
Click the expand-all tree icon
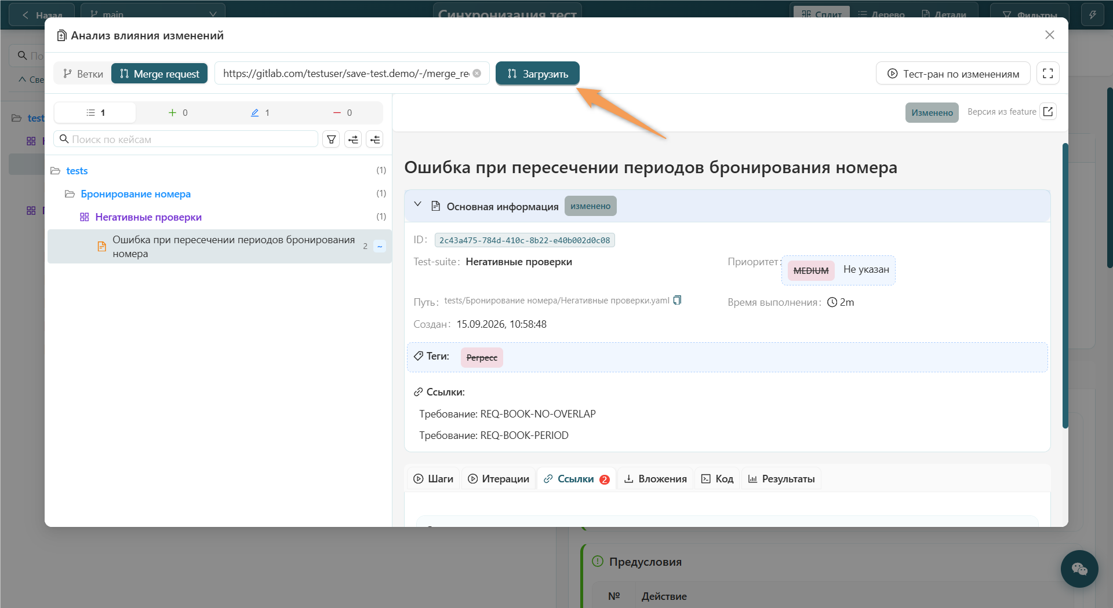click(353, 140)
